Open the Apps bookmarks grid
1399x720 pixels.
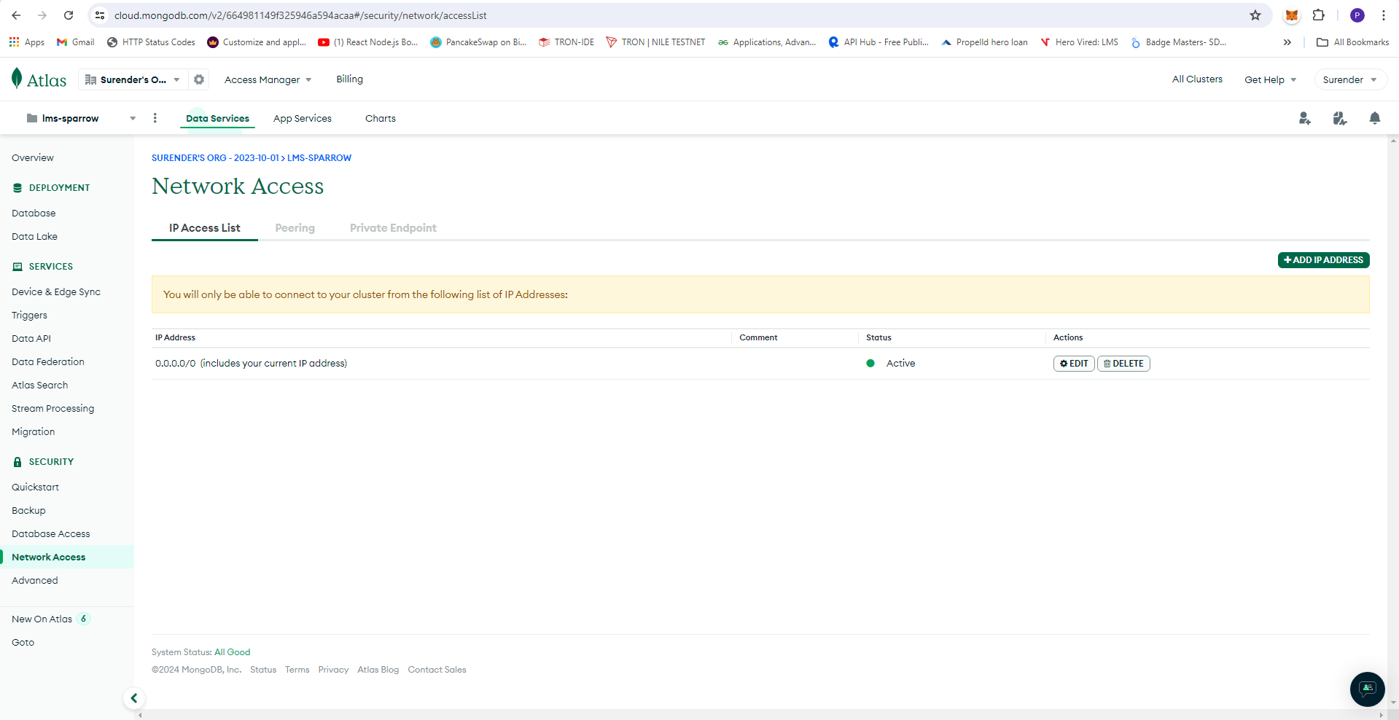[x=27, y=42]
